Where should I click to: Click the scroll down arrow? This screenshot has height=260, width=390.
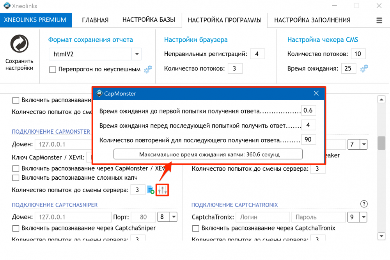381,236
